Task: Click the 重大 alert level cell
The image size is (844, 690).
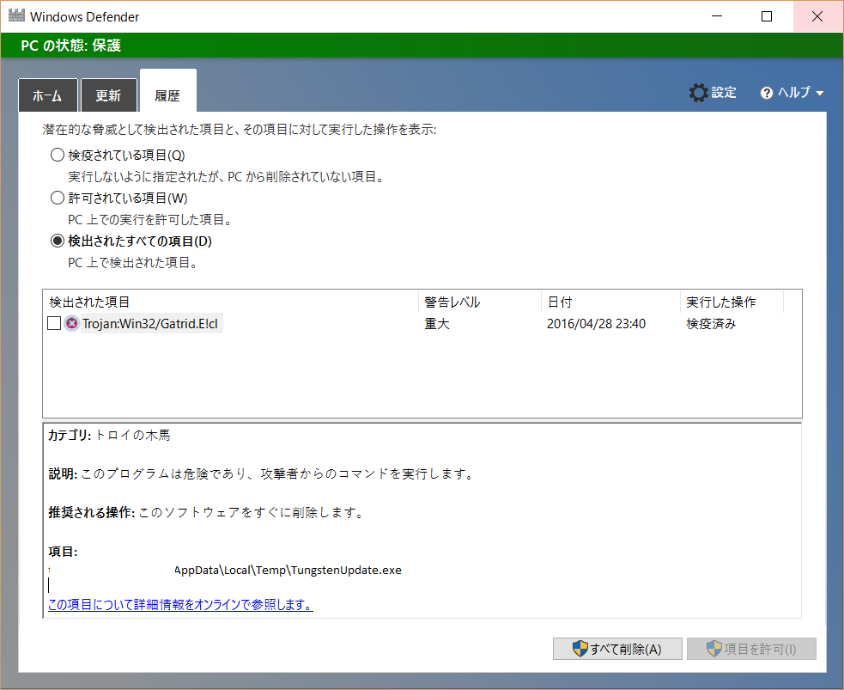Action: pos(437,324)
